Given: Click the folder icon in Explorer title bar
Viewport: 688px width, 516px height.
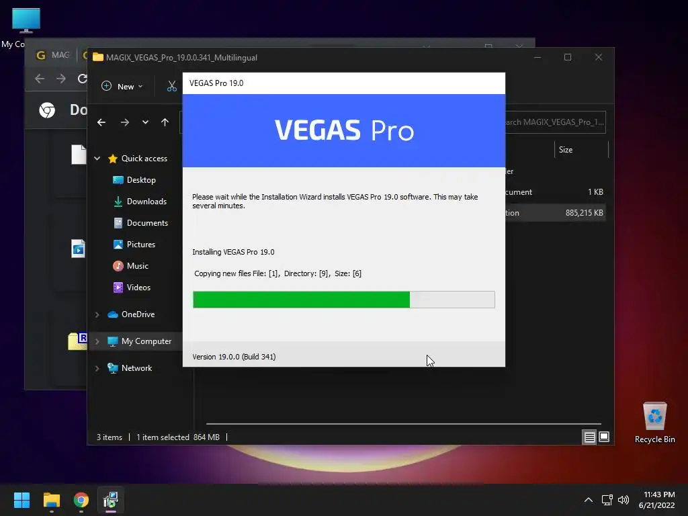Looking at the screenshot, I should pos(98,58).
